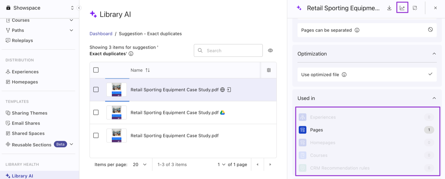The image size is (445, 179).
Task: Open the analytics chart icon
Action: point(402,8)
